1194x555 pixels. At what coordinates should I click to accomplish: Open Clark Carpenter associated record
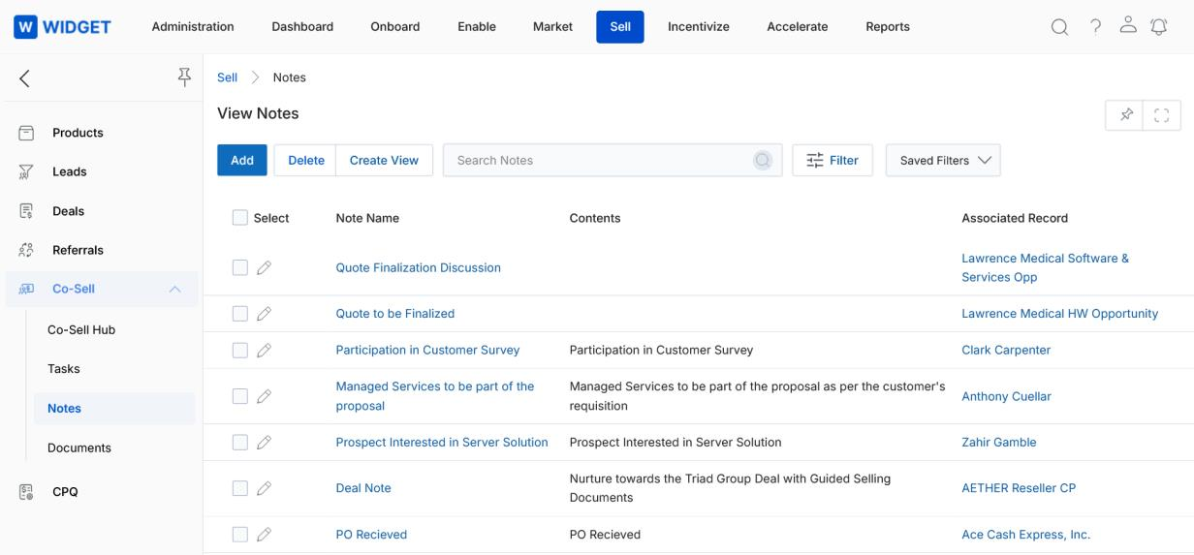point(1006,350)
